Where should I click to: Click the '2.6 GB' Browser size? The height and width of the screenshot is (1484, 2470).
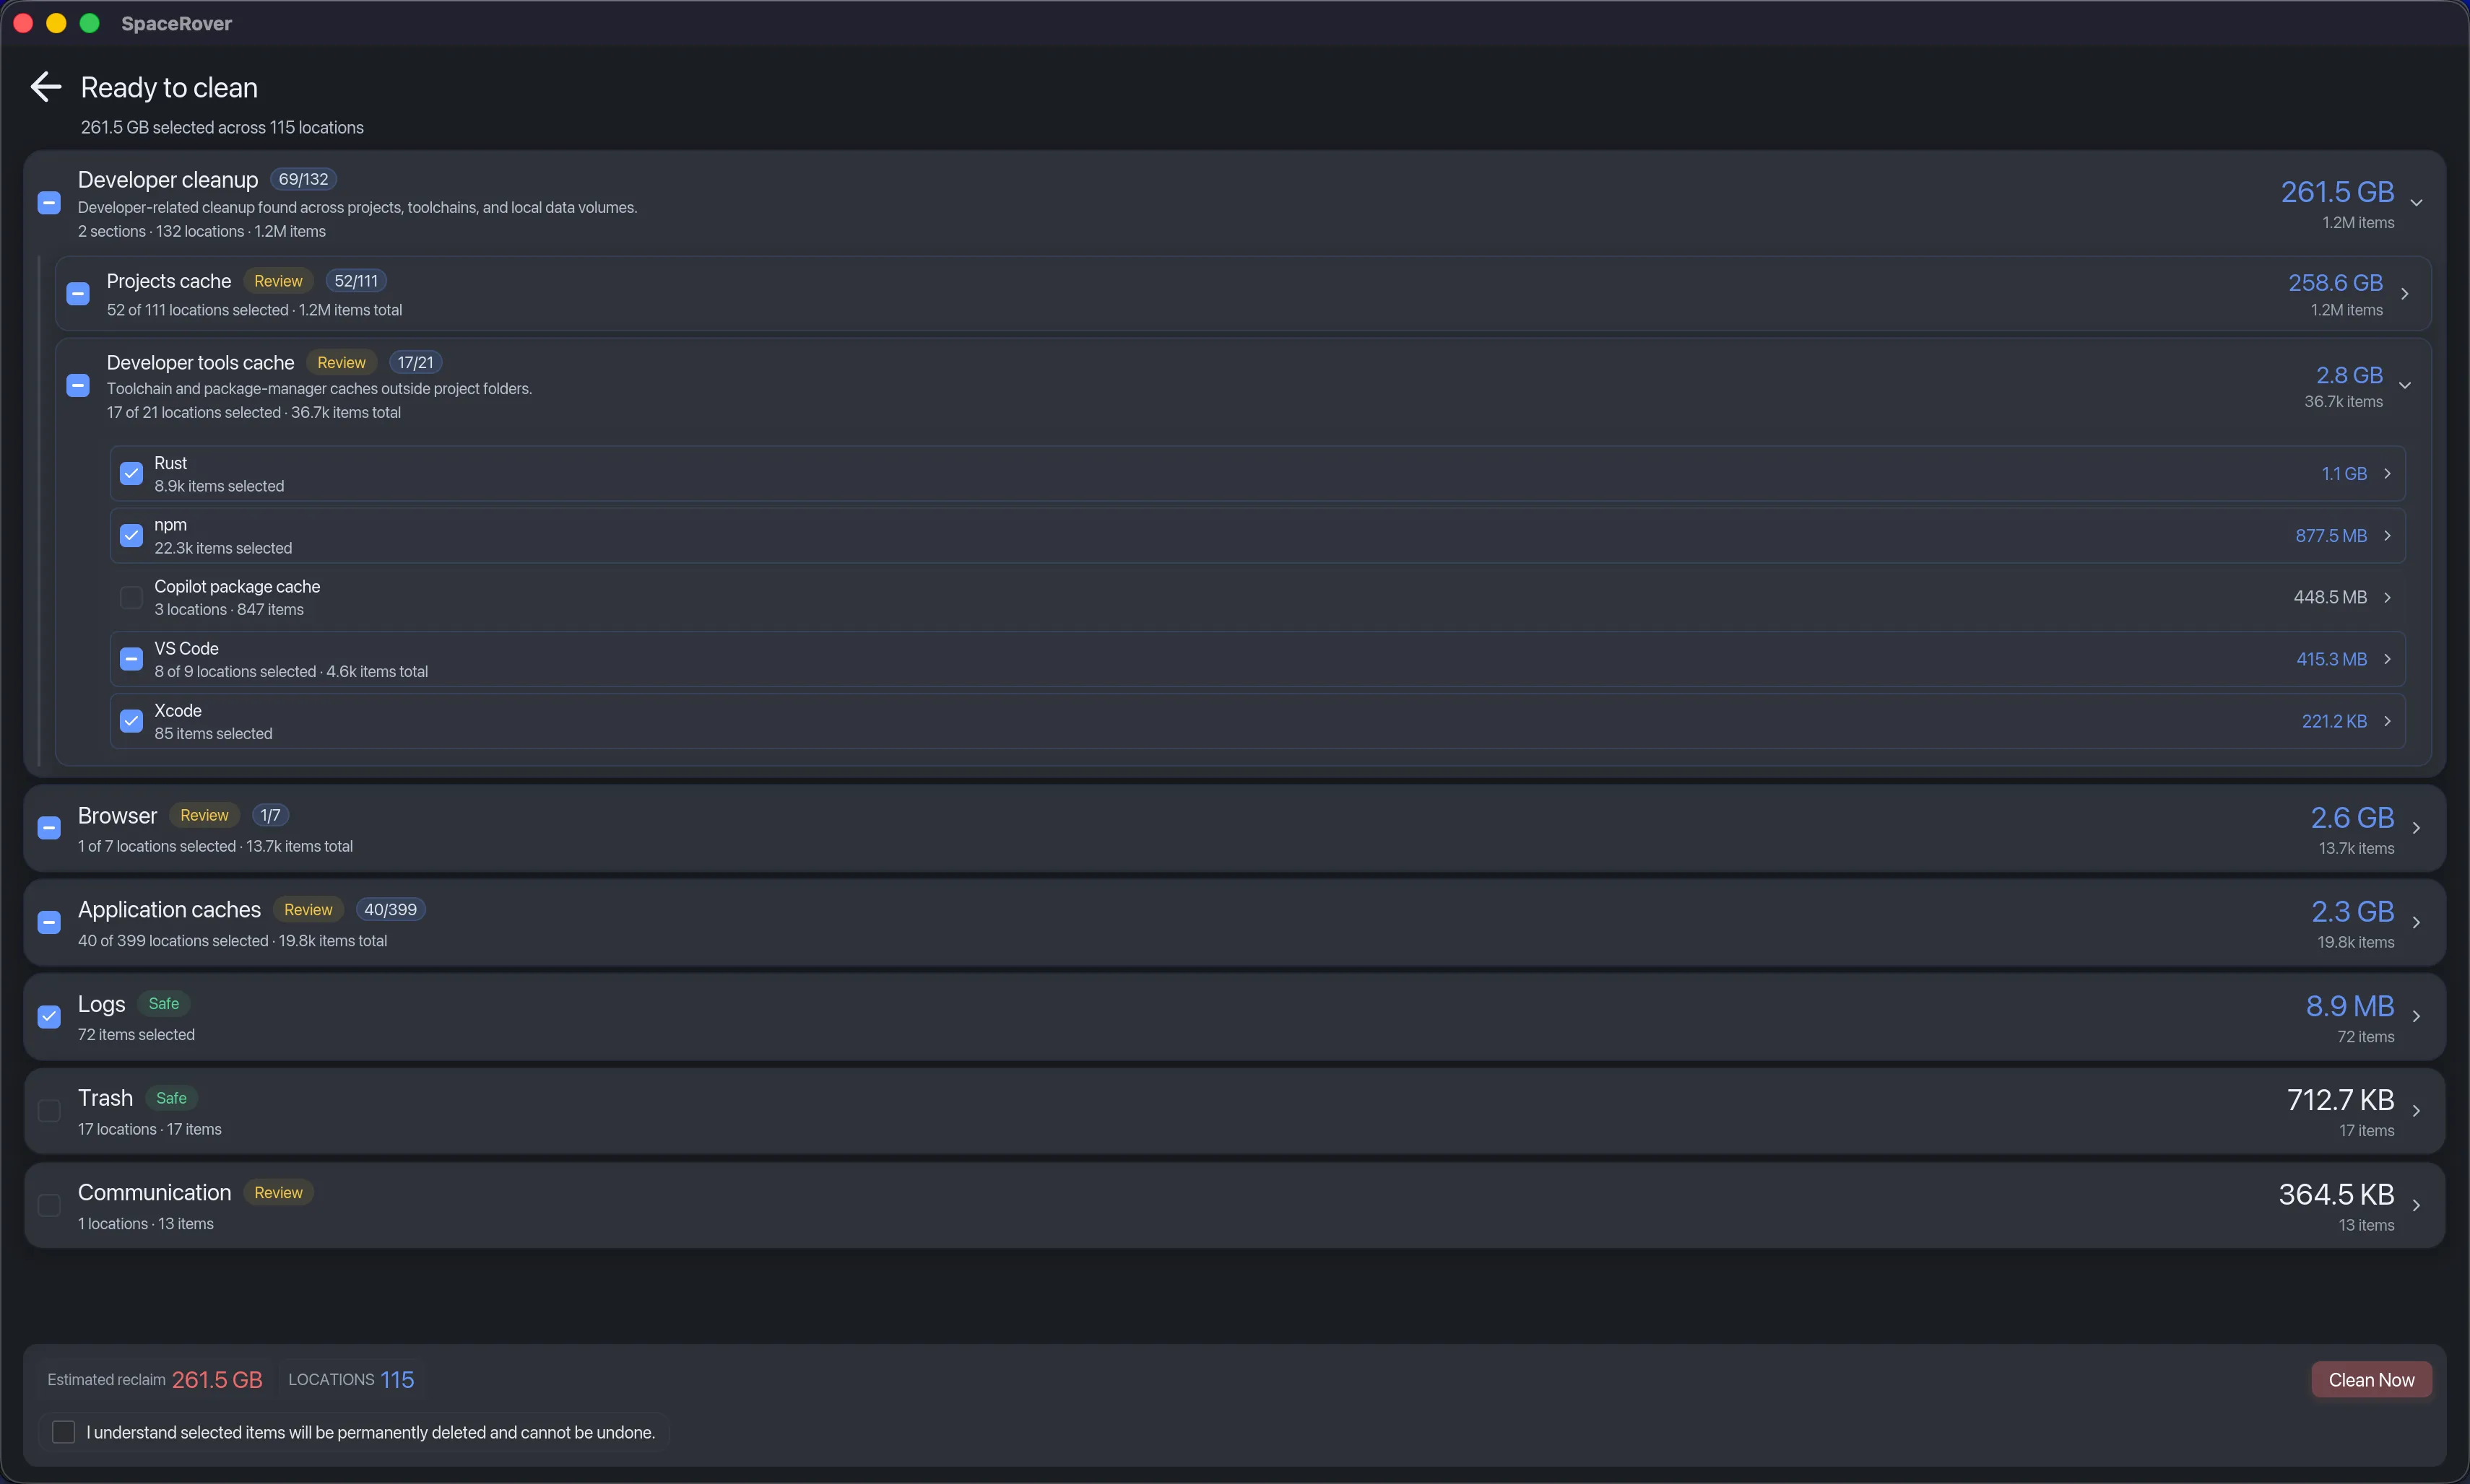pyautogui.click(x=2352, y=818)
